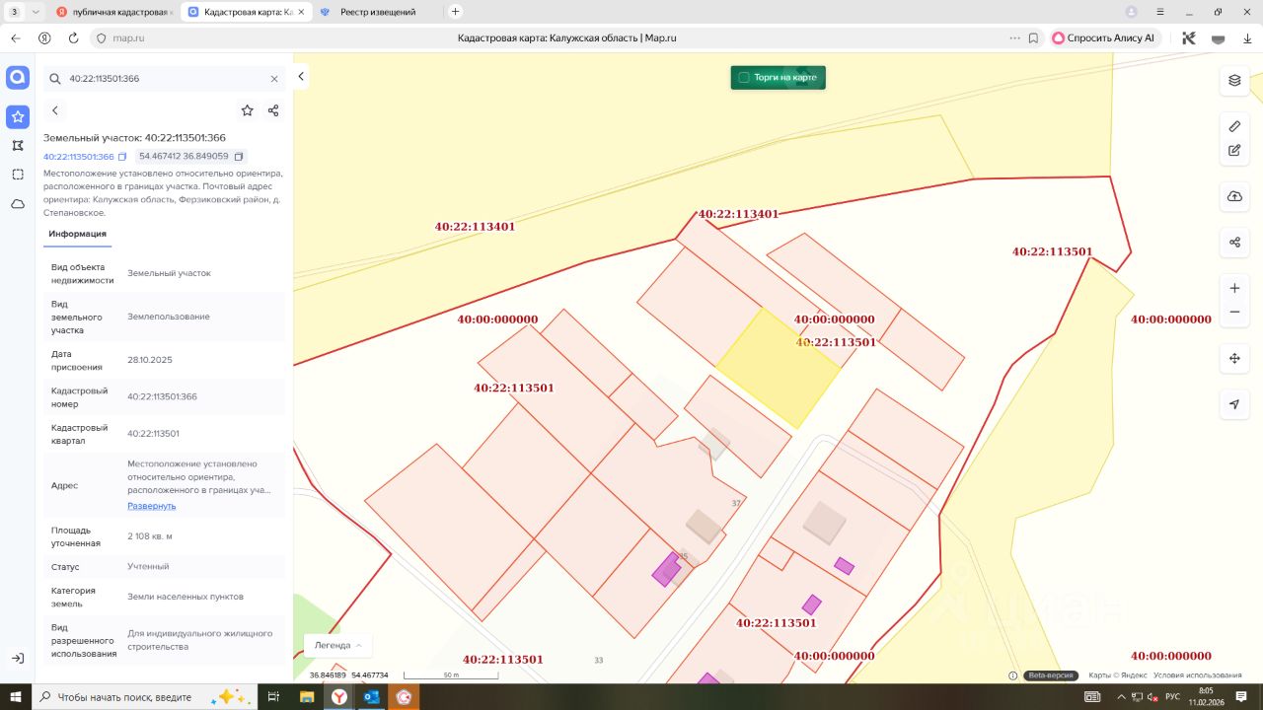
Task: Bookmark the page via address bar icon
Action: tap(1033, 38)
